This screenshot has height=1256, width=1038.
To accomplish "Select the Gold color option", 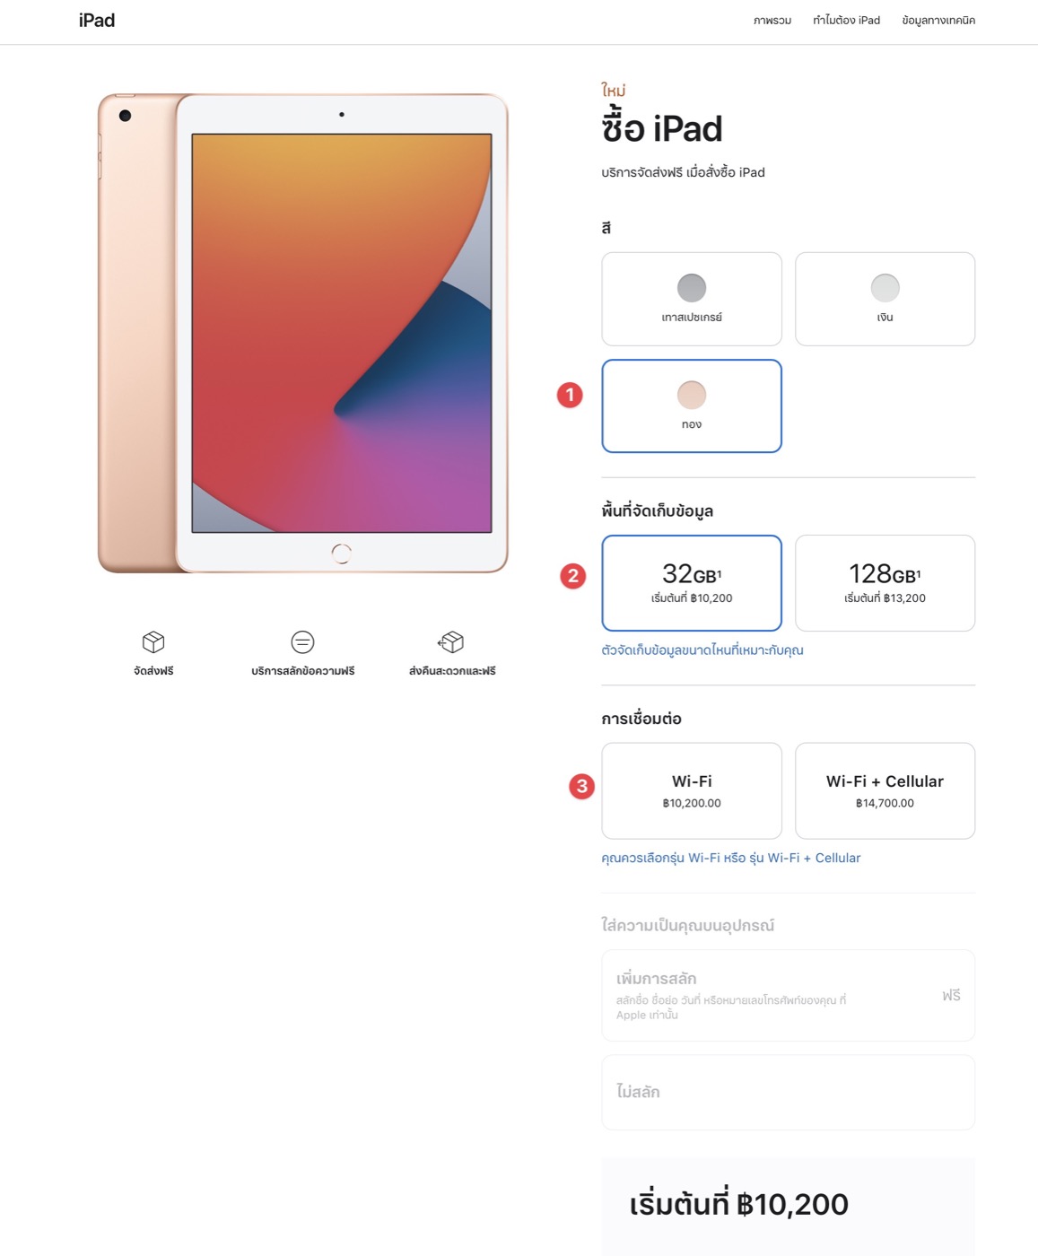I will pos(692,406).
